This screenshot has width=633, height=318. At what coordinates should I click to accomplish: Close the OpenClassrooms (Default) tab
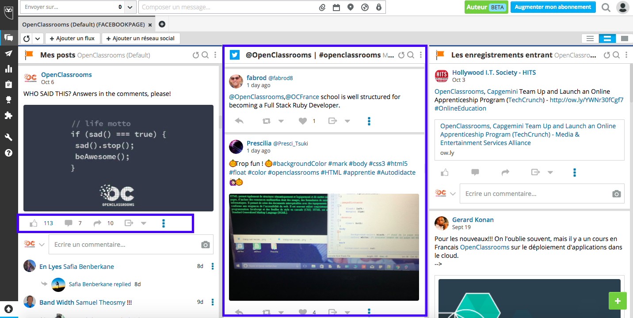[150, 25]
